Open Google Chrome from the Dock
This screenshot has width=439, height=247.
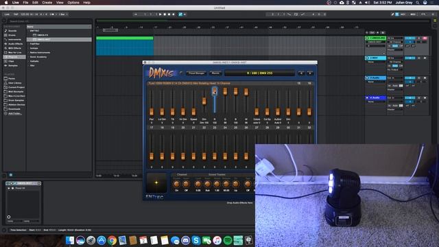112,240
